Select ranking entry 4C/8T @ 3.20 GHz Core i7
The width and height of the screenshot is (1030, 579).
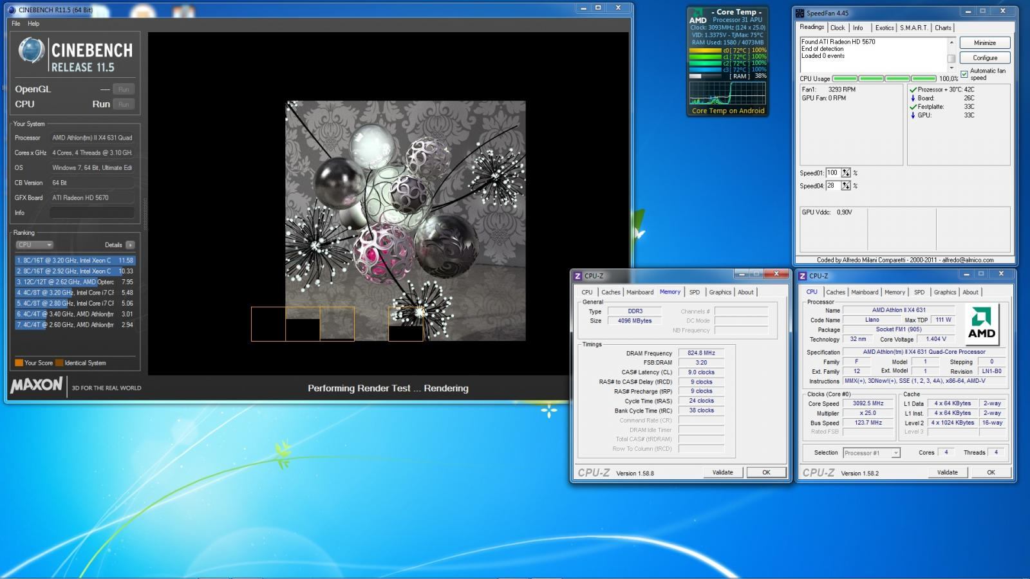point(75,293)
